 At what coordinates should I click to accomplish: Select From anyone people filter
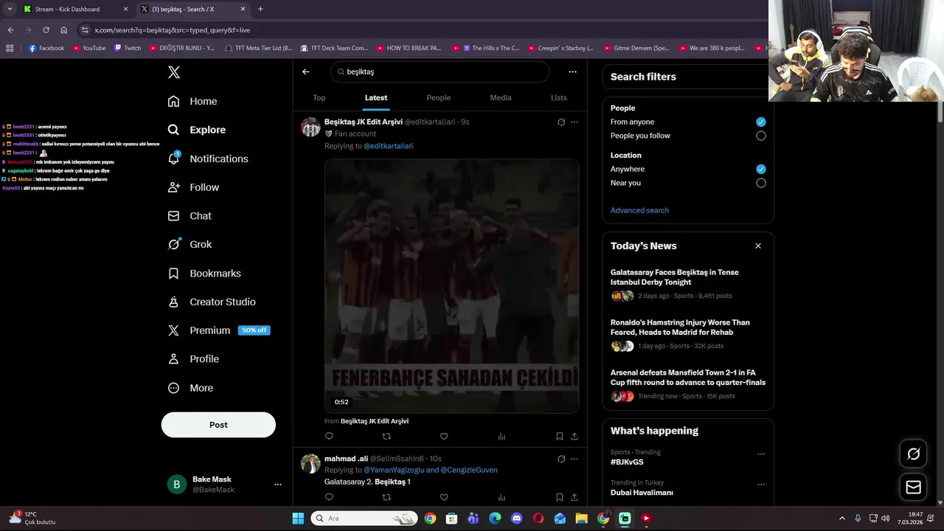tap(761, 122)
